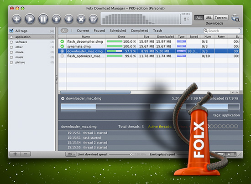The height and width of the screenshot is (184, 251).
Task: Switch to the Completed filter
Action: (140, 31)
